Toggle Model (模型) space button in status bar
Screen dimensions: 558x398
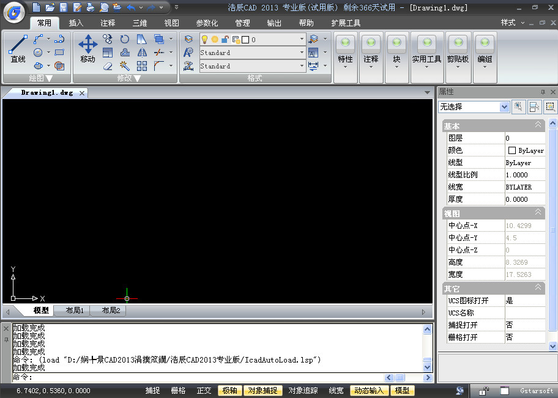402,391
